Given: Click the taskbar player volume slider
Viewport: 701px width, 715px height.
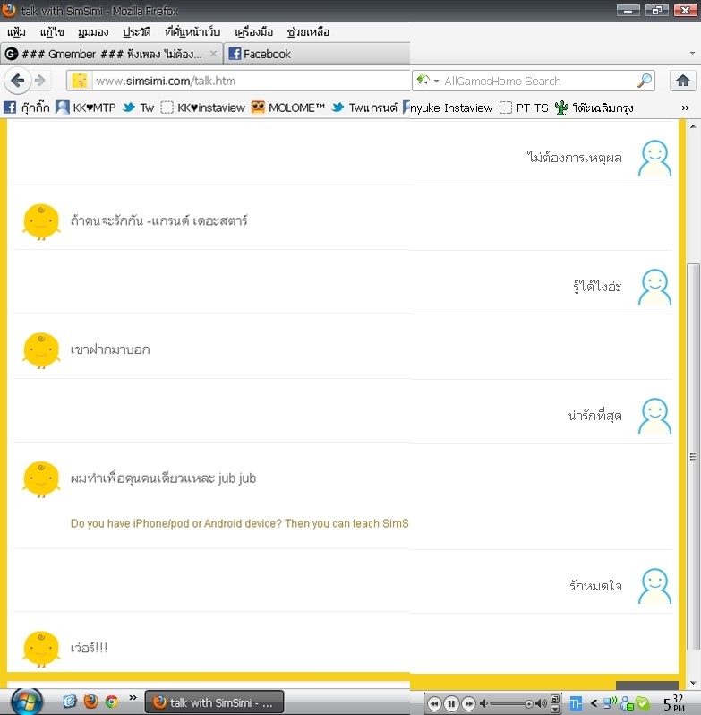Looking at the screenshot, I should coord(511,704).
